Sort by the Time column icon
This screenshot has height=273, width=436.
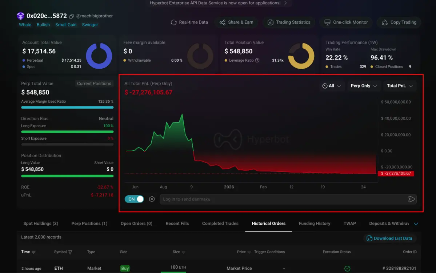pos(33,252)
